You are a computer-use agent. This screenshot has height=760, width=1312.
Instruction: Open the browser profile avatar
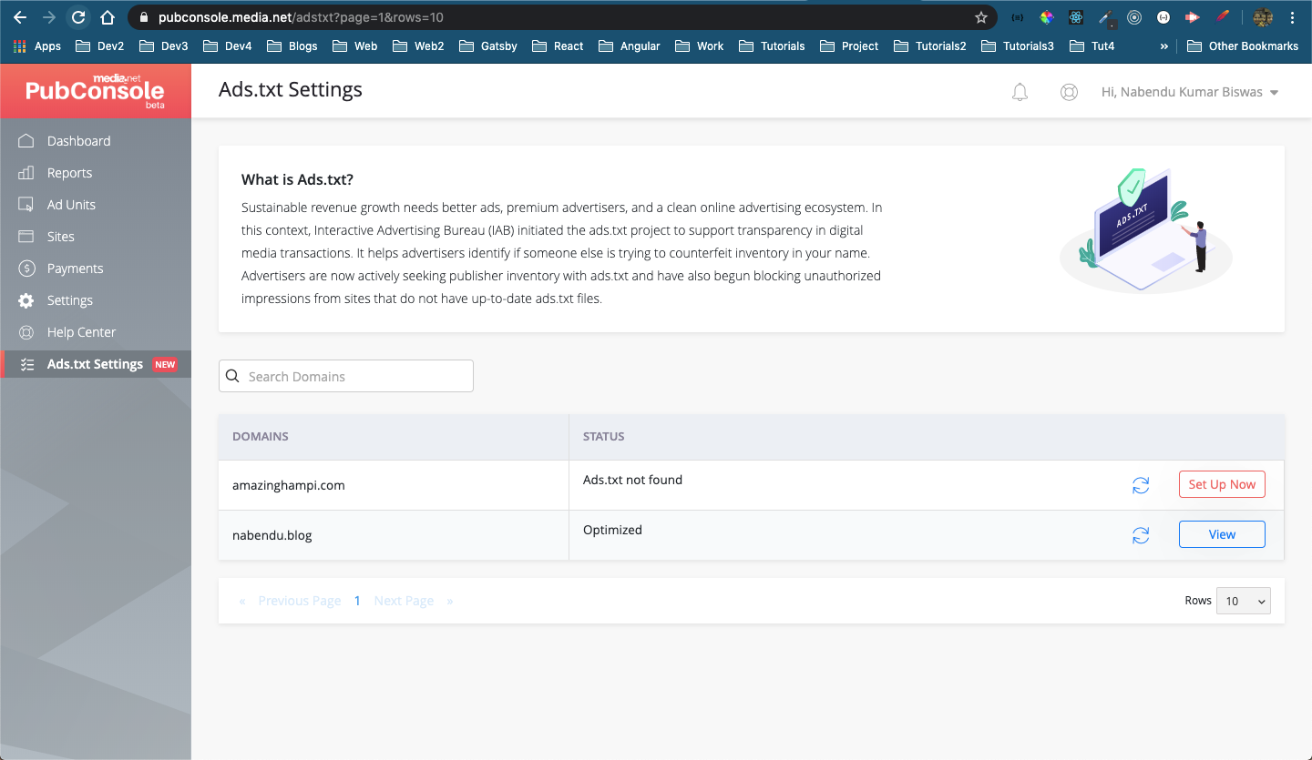pos(1263,17)
